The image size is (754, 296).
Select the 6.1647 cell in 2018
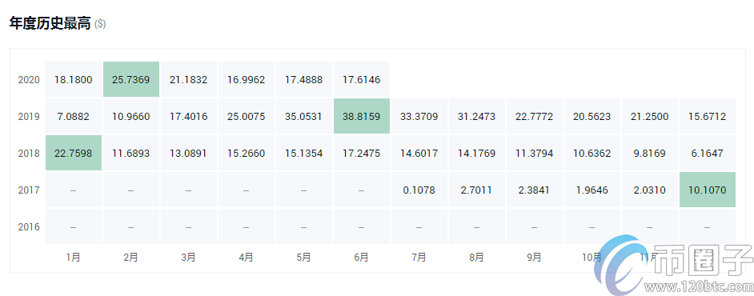708,153
